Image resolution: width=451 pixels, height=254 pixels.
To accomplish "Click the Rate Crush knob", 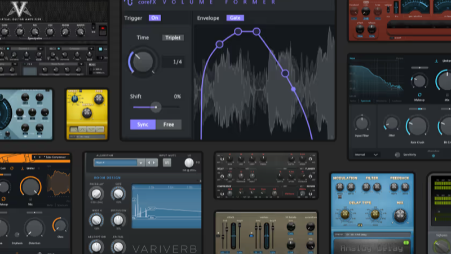I will click(417, 126).
